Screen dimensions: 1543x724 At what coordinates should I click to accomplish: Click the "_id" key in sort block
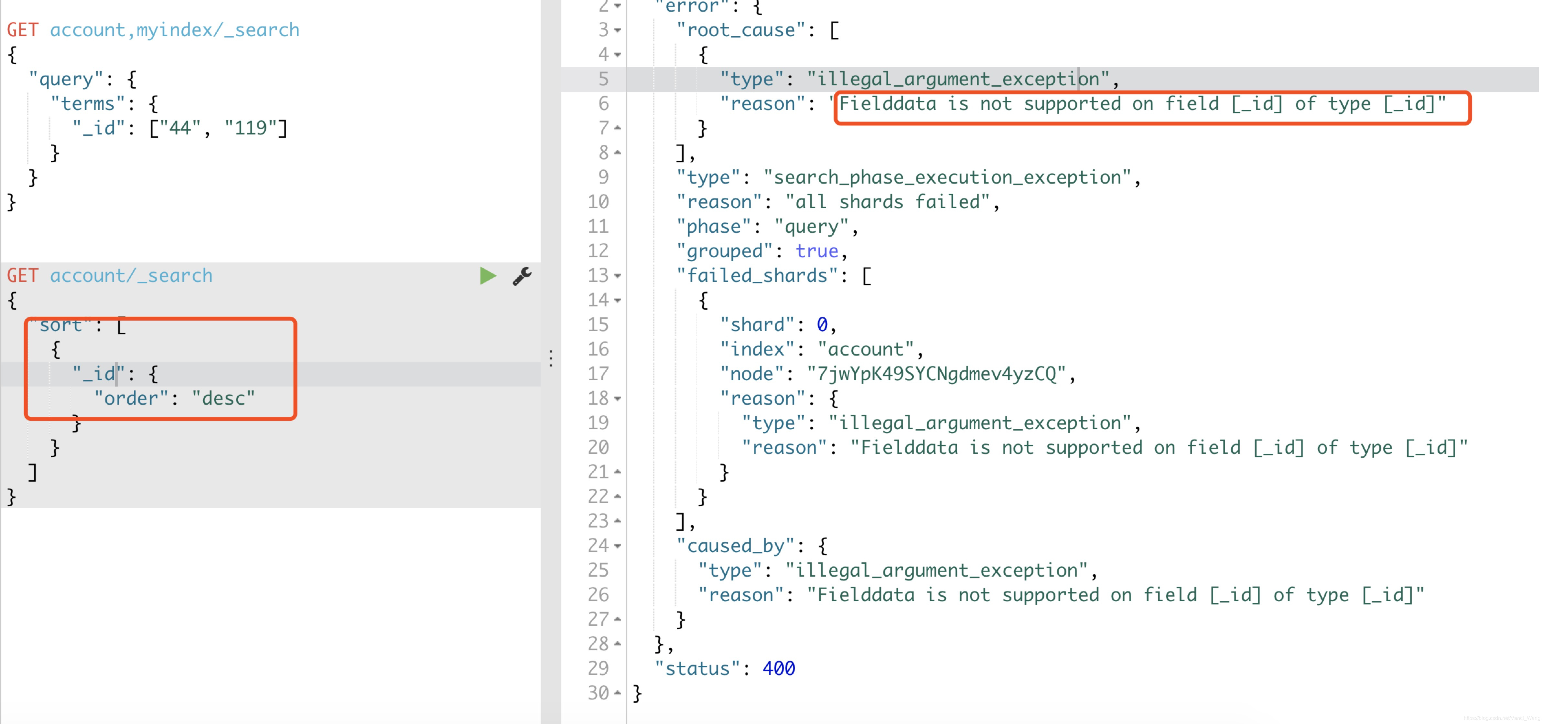[x=98, y=374]
